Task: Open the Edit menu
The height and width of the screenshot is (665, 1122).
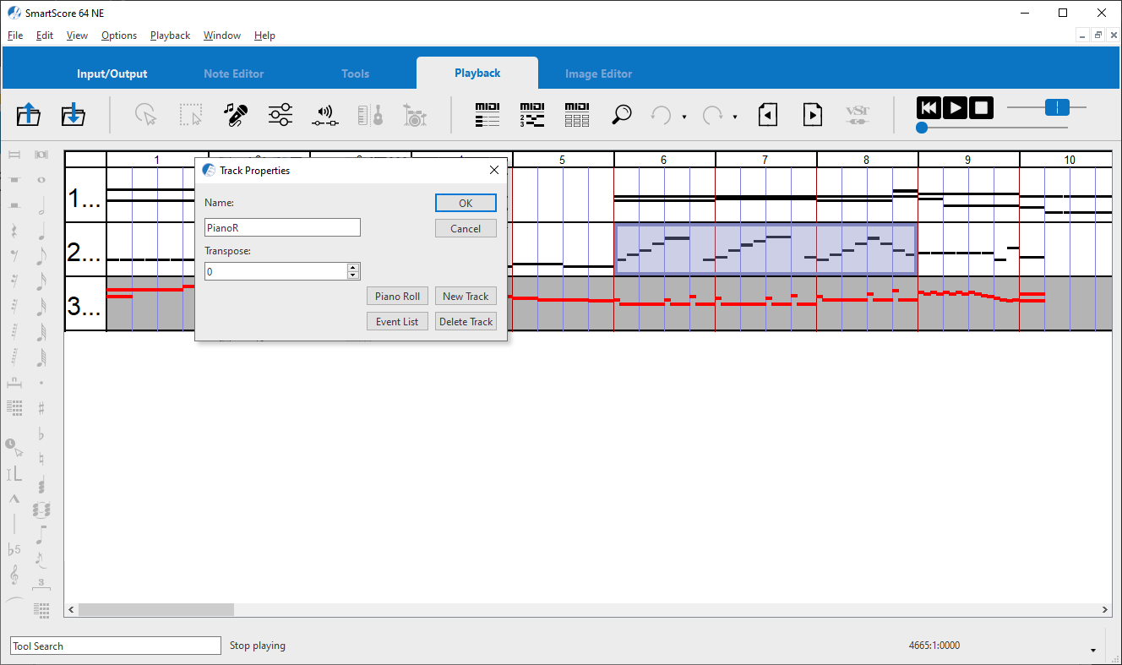Action: 45,35
